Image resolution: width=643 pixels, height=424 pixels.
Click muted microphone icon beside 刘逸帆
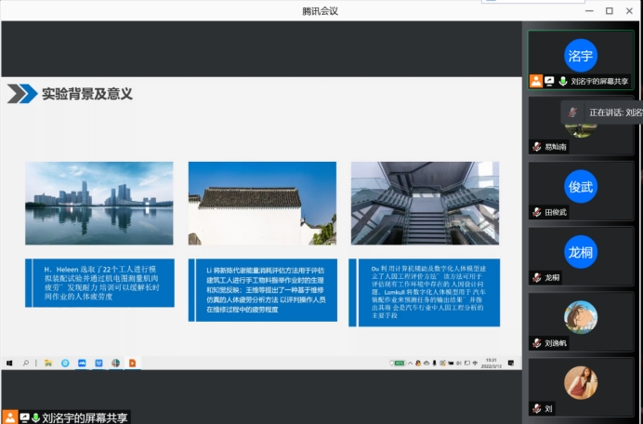click(536, 343)
